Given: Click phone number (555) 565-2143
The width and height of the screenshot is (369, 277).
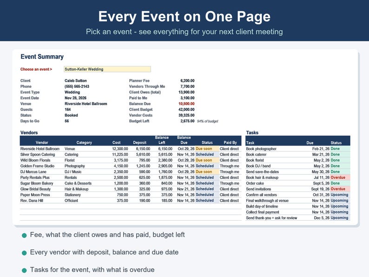Looking at the screenshot, I should [x=77, y=86].
